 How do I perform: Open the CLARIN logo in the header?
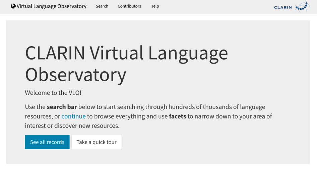292,7
